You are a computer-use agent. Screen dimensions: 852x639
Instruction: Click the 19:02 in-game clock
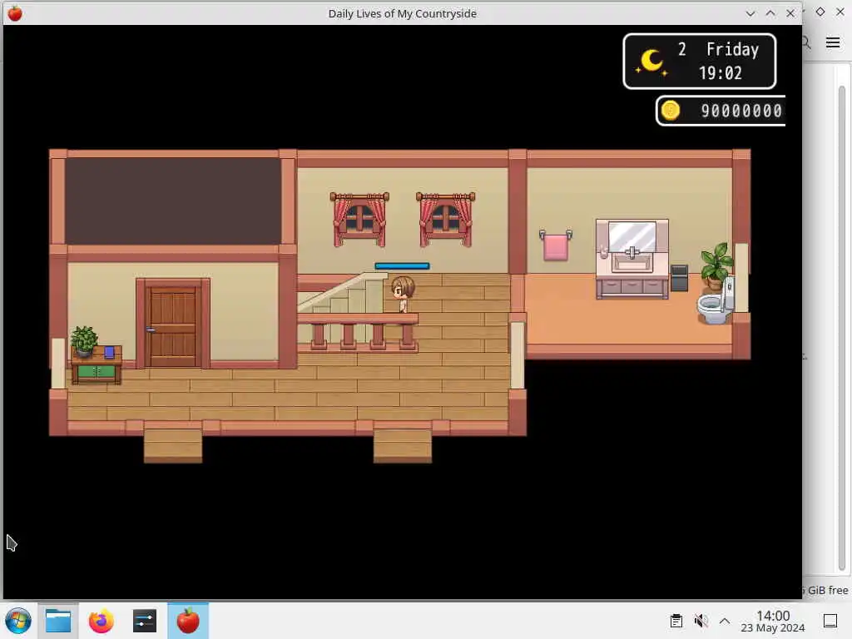tap(720, 73)
